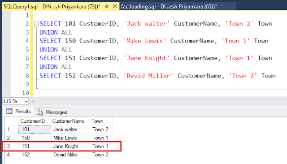Screen dimensions: 287x164
Task: Click the cell containing 101
Action: (34, 129)
